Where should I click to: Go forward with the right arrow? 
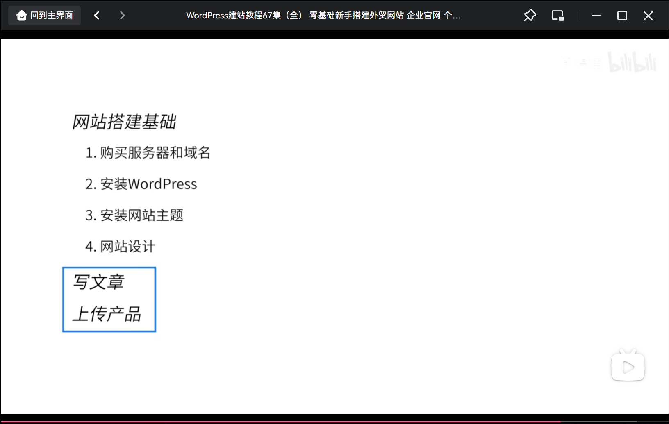point(122,16)
